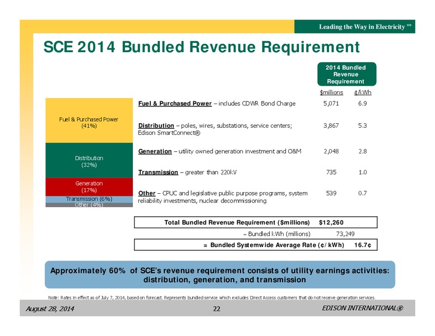Screen dimensions: 435x336
Task: Click the '3,867' value
Action: pos(331,125)
